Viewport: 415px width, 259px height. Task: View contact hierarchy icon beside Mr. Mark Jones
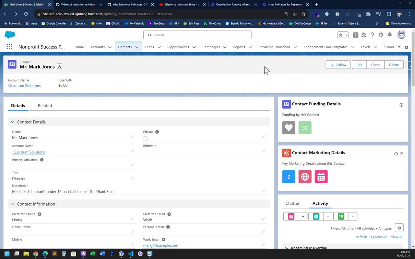pyautogui.click(x=59, y=66)
